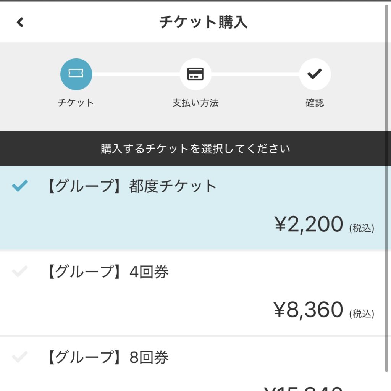Viewport: 391px width, 391px height.
Task: Go back using the left chevron arrow
Action: (x=20, y=22)
